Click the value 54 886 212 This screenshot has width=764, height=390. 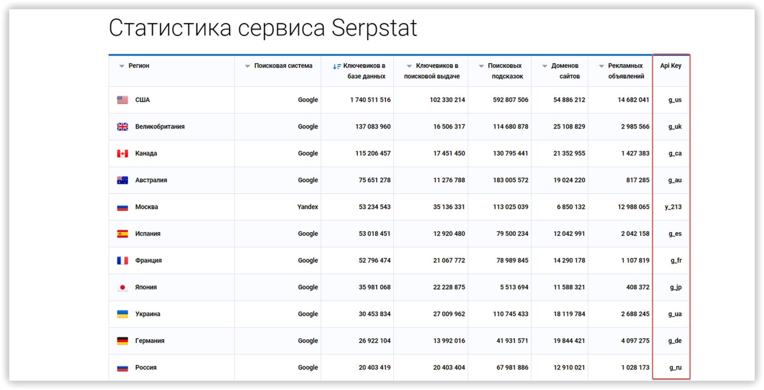[x=569, y=100]
